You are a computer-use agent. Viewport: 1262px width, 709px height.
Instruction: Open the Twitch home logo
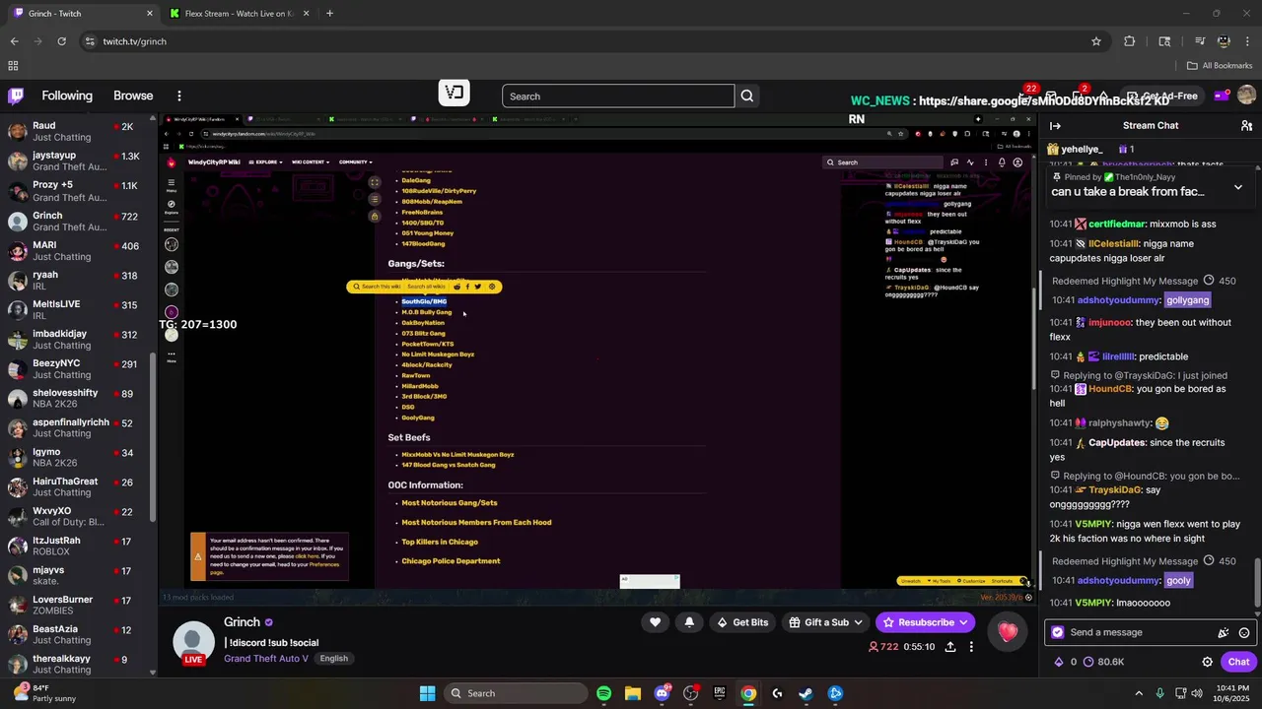click(x=16, y=96)
